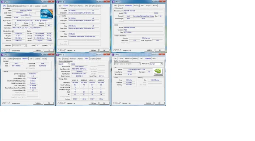Click CPU-Z title icon of CPU tab window
This screenshot has height=141, width=255.
[x=2, y=2]
